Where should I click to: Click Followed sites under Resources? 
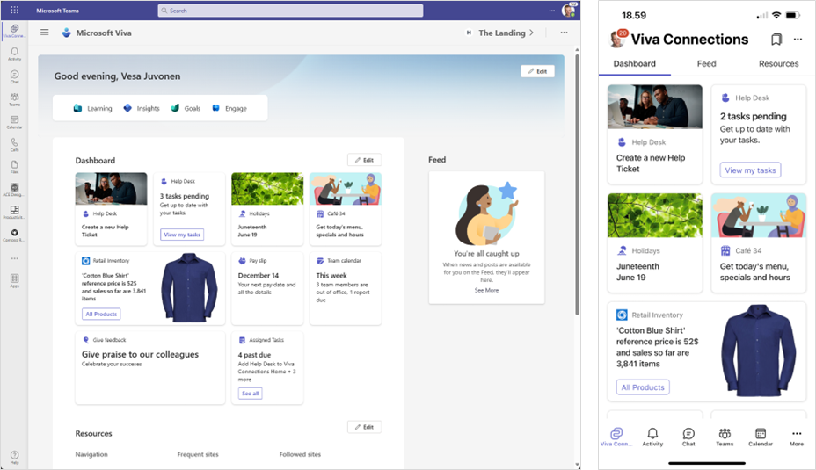coord(300,454)
